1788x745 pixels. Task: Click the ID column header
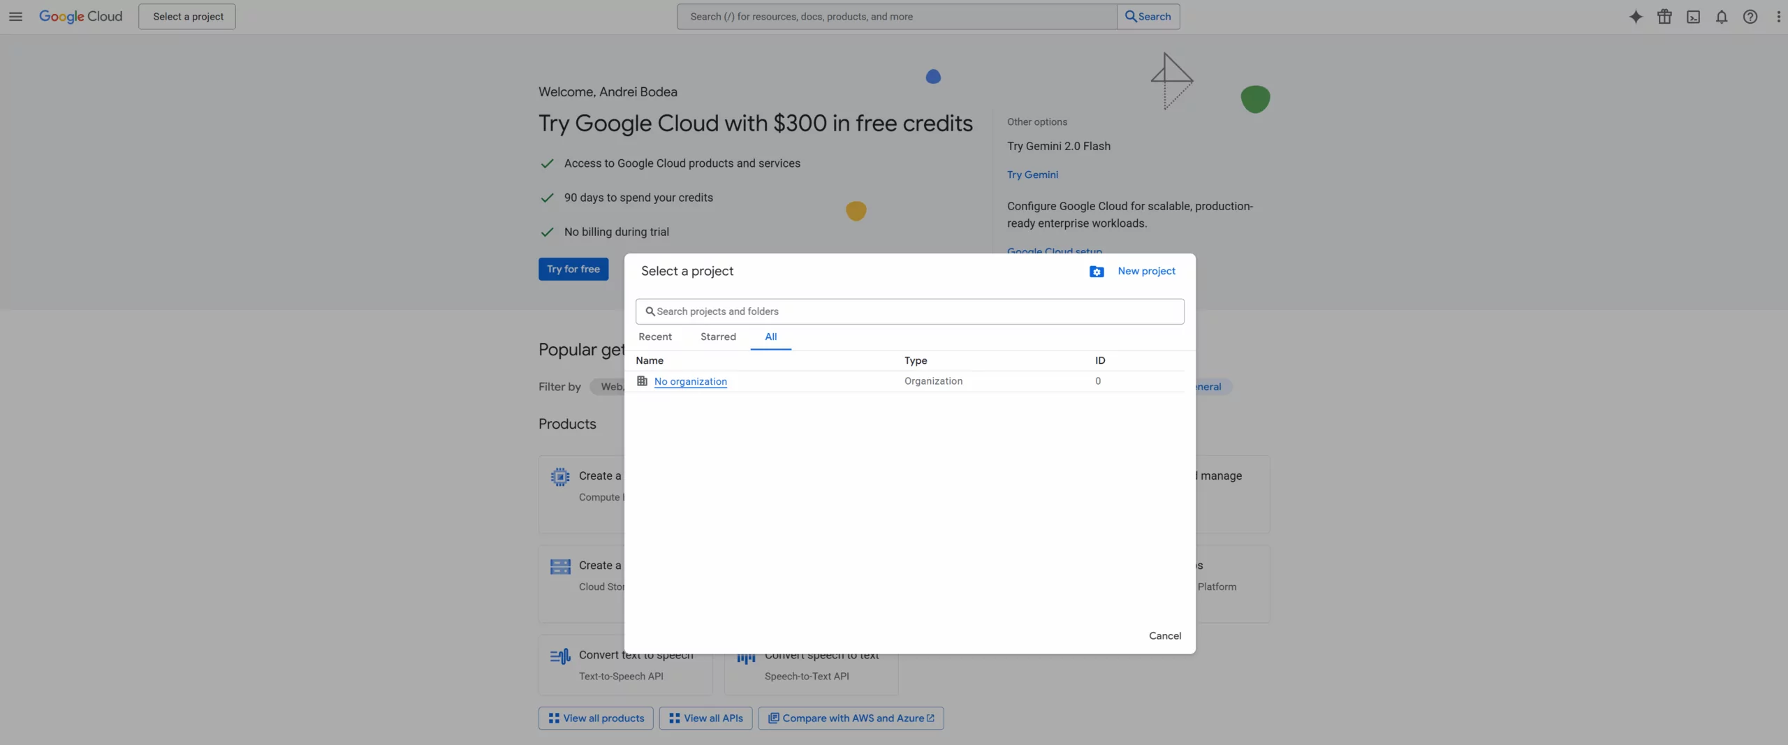(x=1100, y=361)
